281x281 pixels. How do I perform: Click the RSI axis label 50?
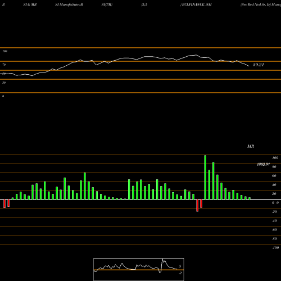4,74
